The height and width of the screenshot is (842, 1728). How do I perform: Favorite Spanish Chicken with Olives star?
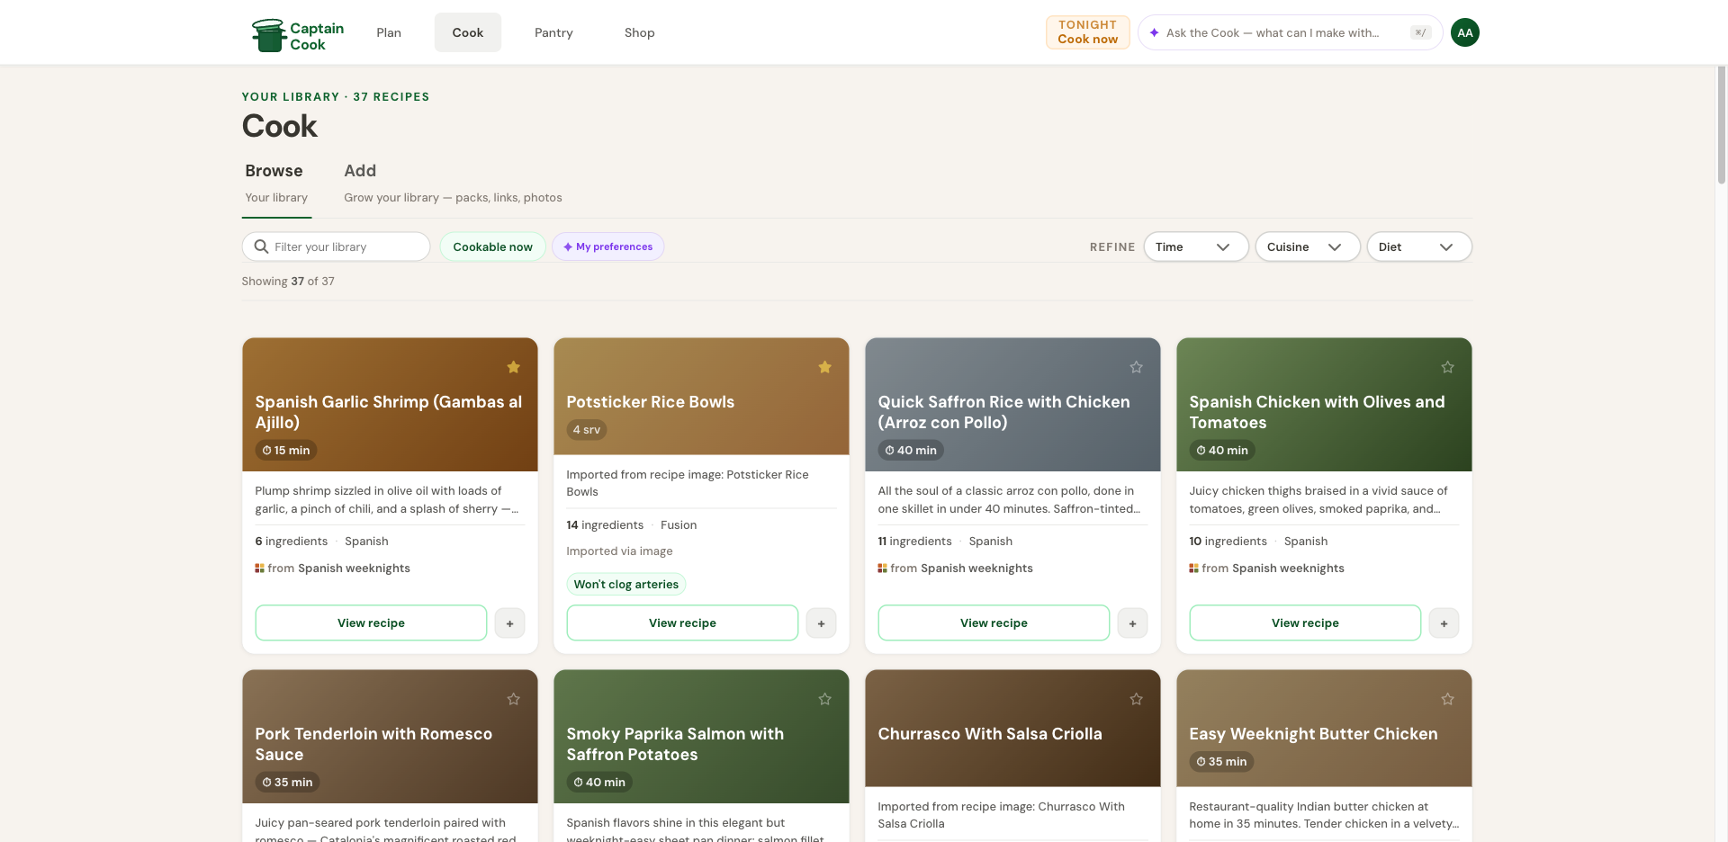pos(1447,367)
